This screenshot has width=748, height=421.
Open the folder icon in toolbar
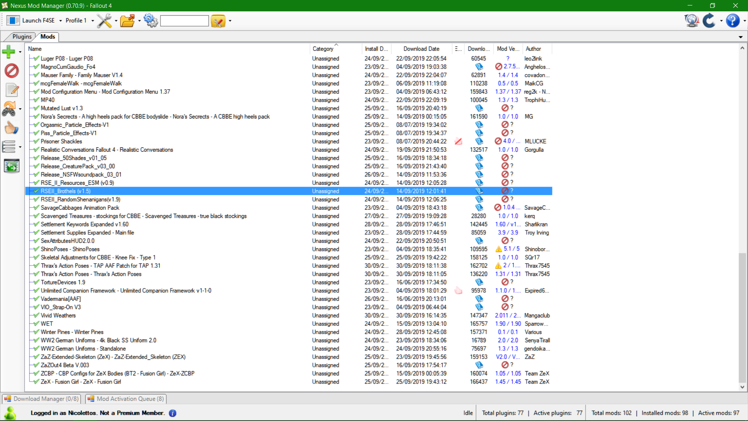tap(127, 21)
